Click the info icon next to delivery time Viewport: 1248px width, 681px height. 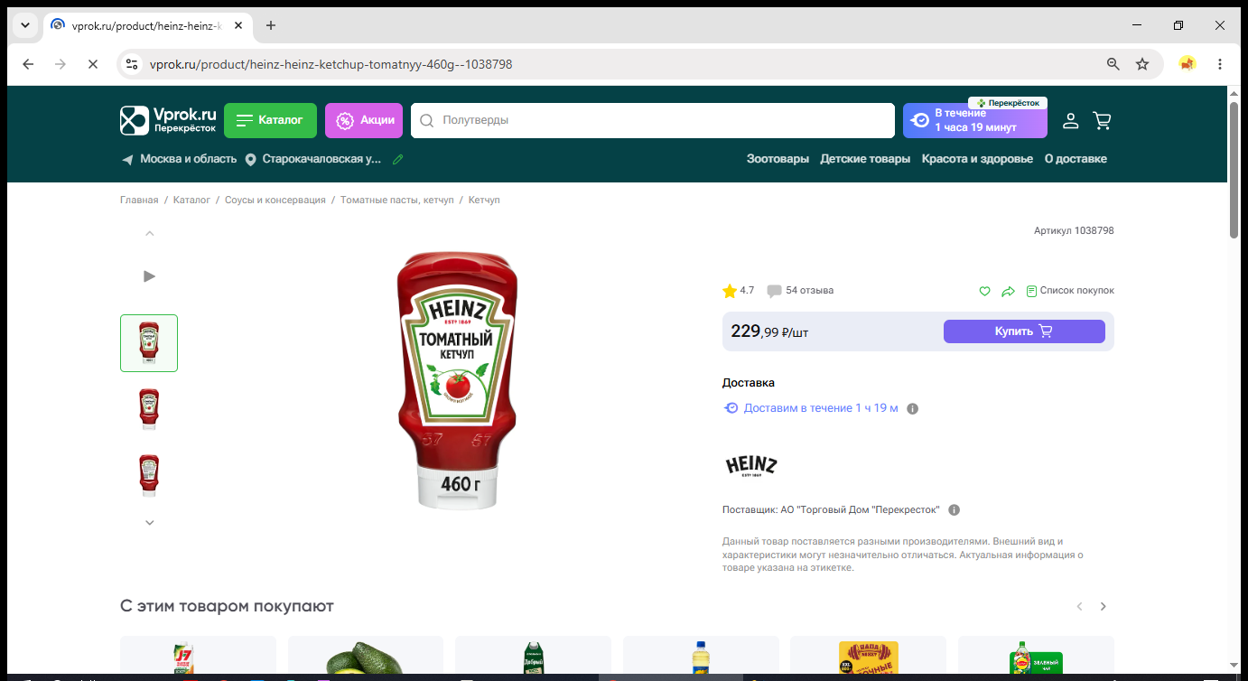coord(913,409)
